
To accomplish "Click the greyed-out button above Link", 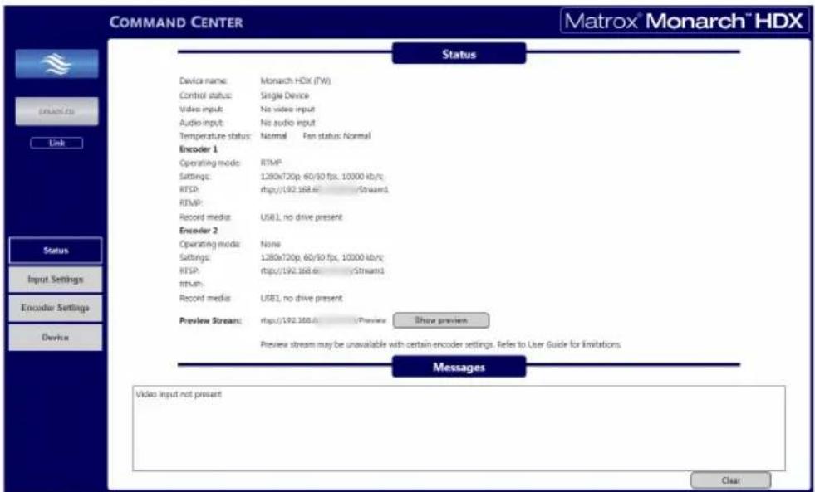I will pyautogui.click(x=56, y=111).
